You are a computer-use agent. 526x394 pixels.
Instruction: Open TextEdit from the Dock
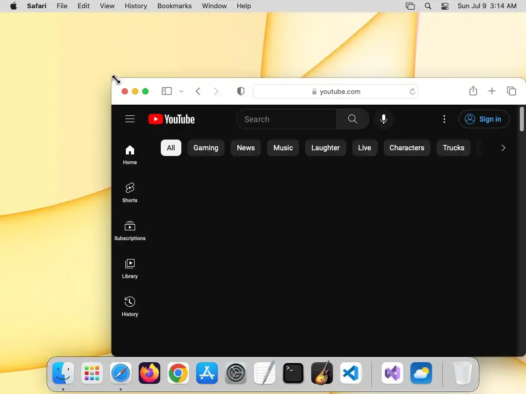[265, 372]
